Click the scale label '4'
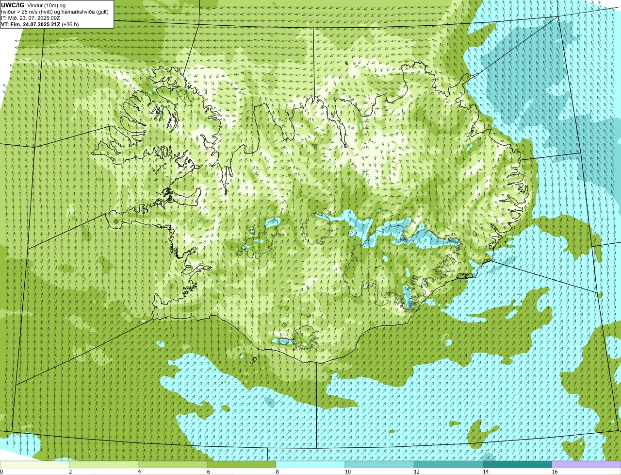621x475 pixels. point(139,472)
